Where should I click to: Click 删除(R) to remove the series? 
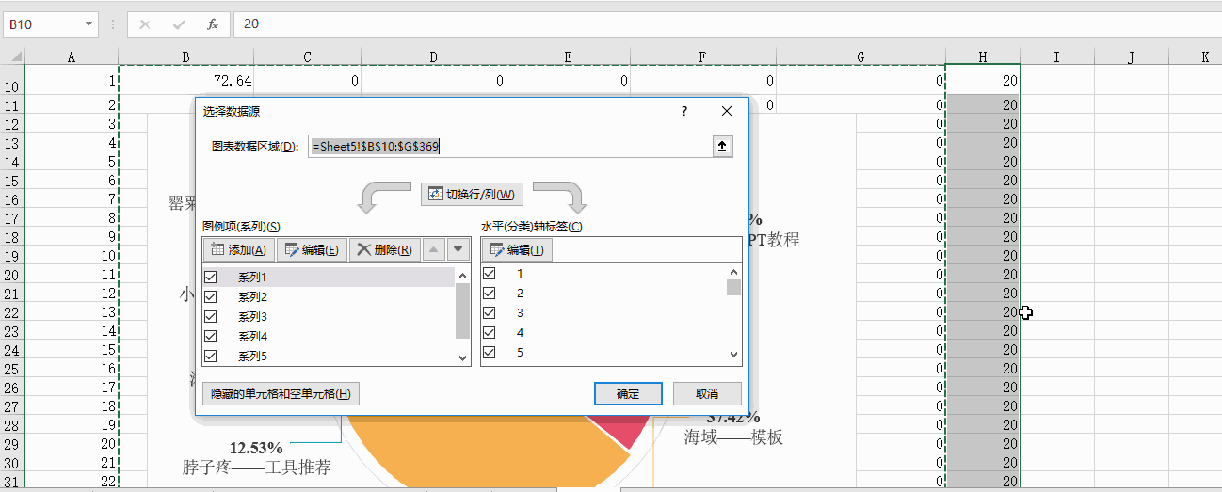point(384,249)
